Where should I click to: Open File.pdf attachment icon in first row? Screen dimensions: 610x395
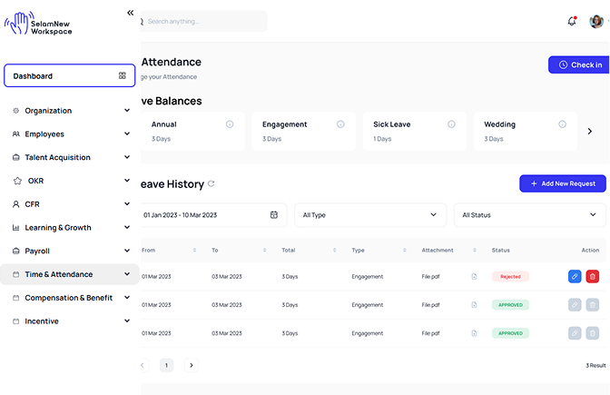click(x=474, y=276)
